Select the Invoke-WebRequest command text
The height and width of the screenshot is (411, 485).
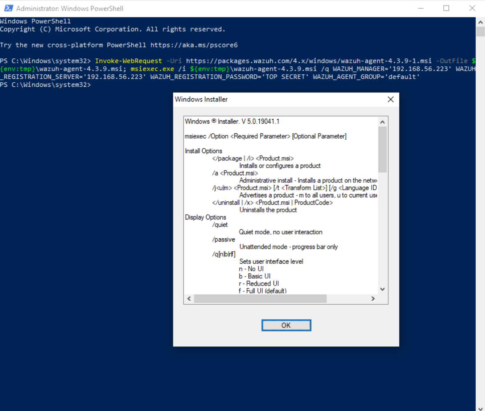pyautogui.click(x=128, y=61)
